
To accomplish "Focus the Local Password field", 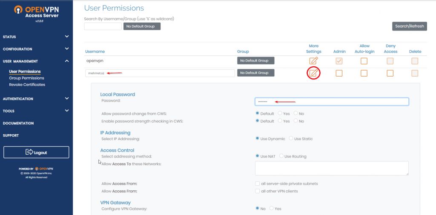I will point(332,102).
